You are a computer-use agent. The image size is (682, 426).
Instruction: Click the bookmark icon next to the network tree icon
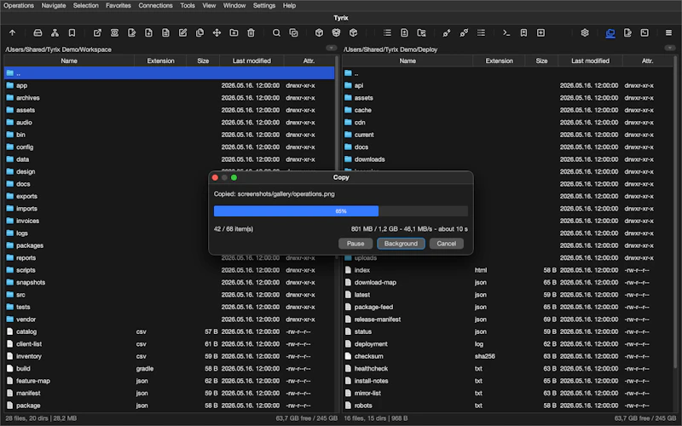[x=72, y=32]
